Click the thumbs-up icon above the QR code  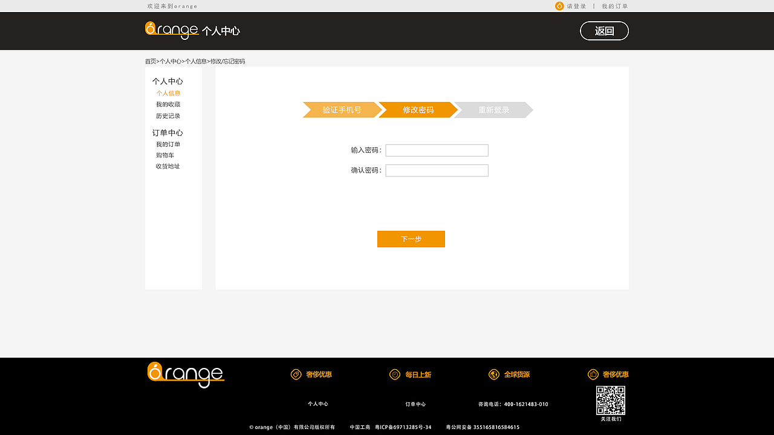point(593,375)
